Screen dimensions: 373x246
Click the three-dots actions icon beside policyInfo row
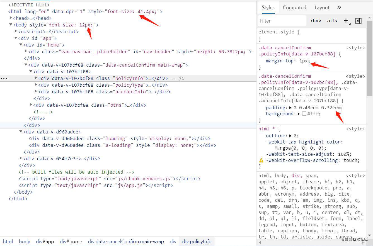point(4,78)
